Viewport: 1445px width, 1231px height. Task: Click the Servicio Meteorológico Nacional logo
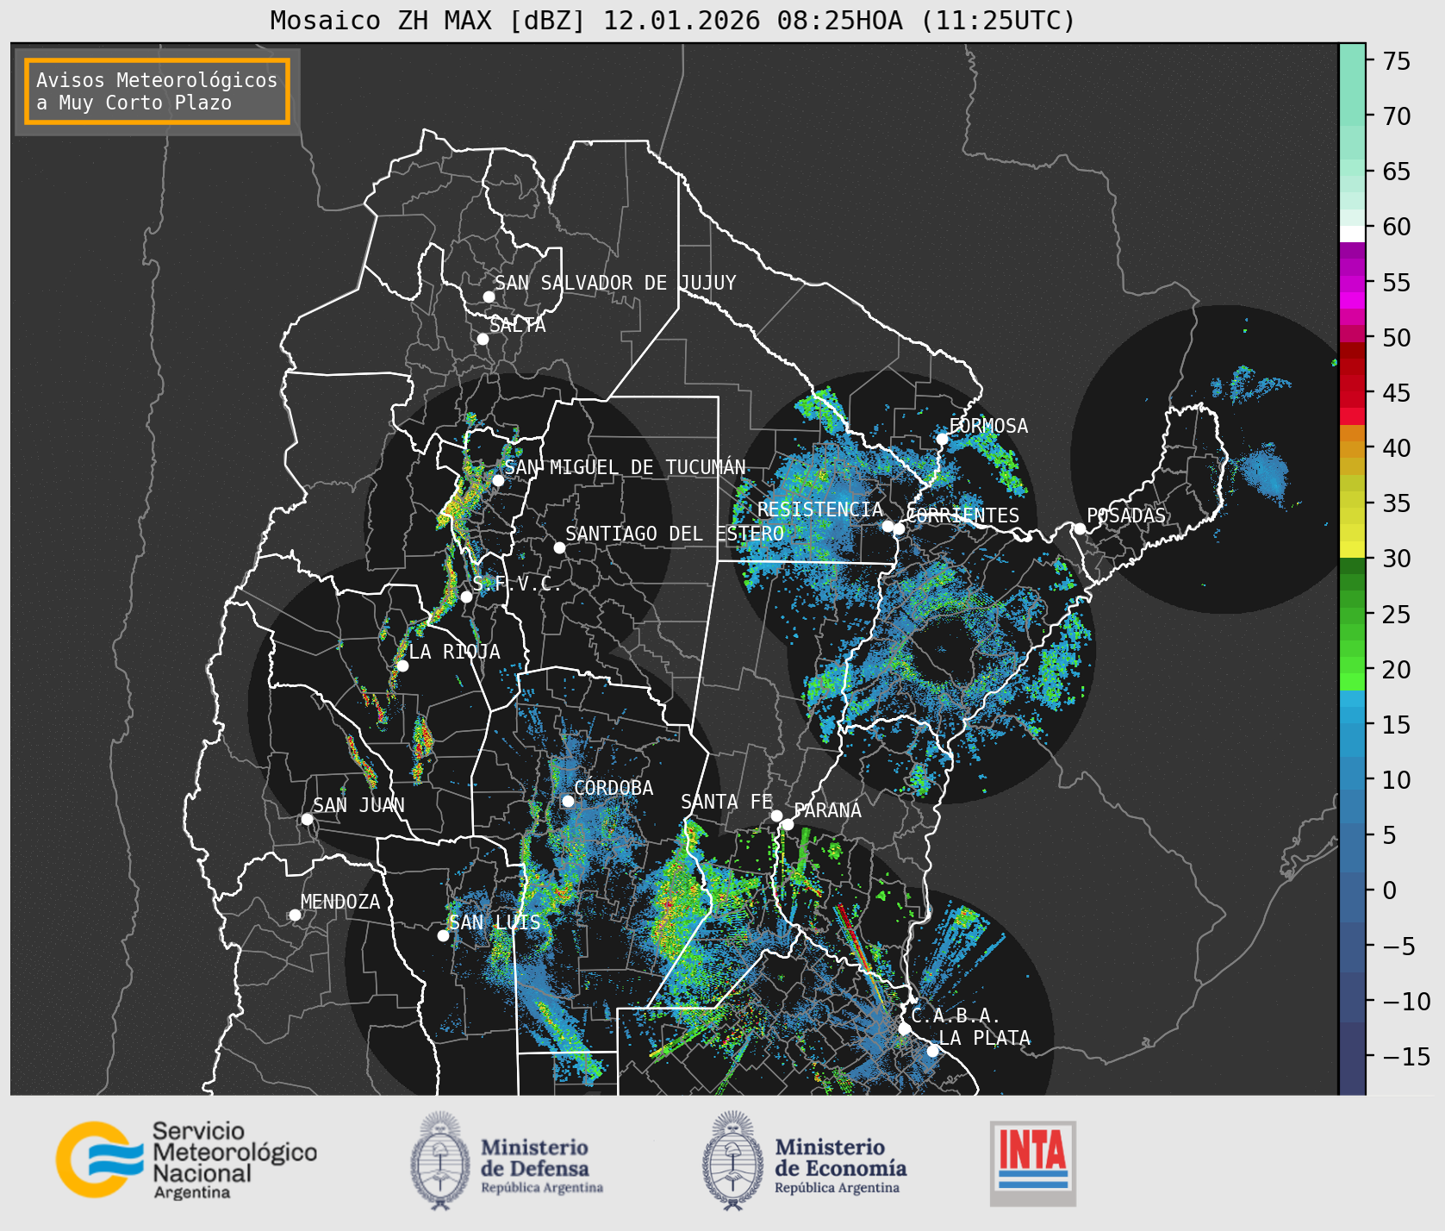click(187, 1159)
